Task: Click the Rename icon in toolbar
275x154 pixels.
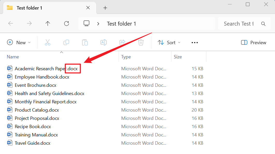Action: click(x=104, y=43)
